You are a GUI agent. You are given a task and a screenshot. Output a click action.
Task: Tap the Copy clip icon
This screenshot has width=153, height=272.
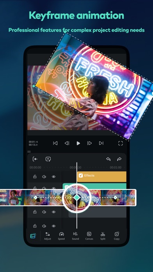point(117,236)
